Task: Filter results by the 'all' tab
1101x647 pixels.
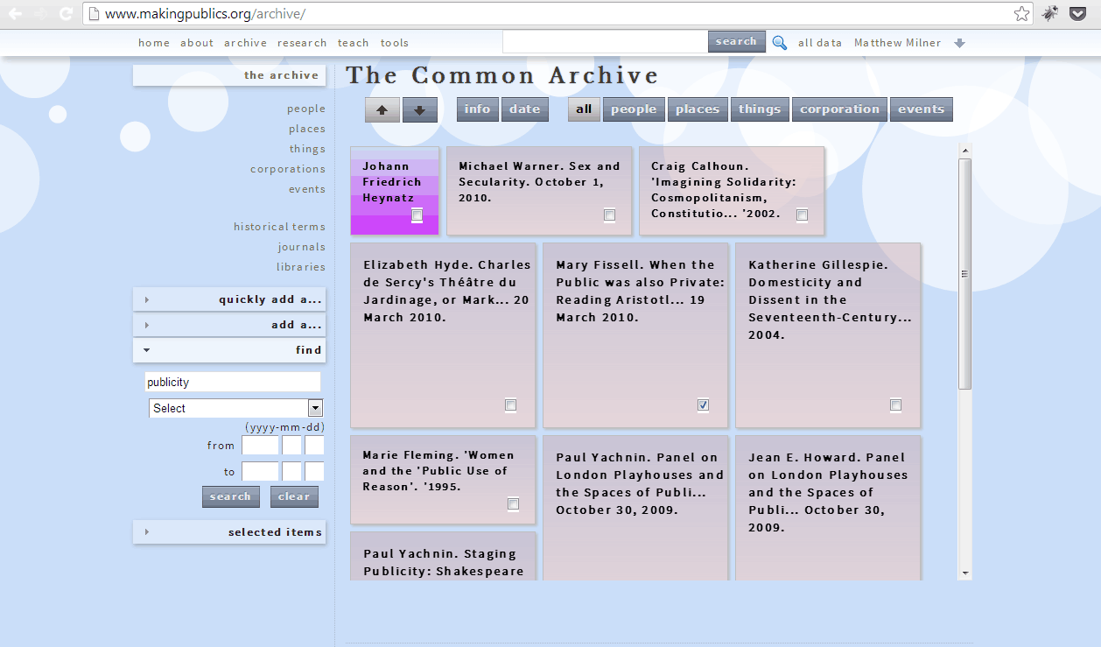Action: point(584,109)
